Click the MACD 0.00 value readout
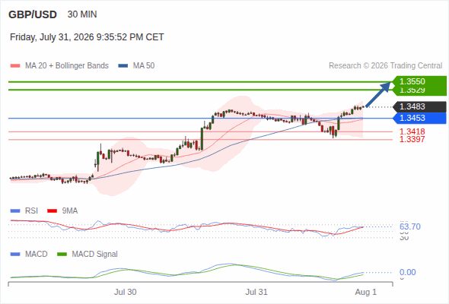This screenshot has height=304, width=449. [407, 272]
